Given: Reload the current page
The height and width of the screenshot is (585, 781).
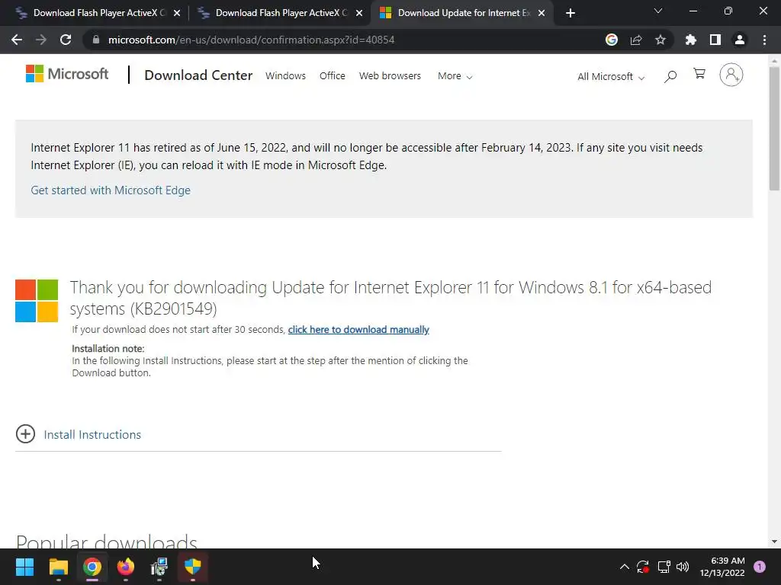Looking at the screenshot, I should click(66, 40).
